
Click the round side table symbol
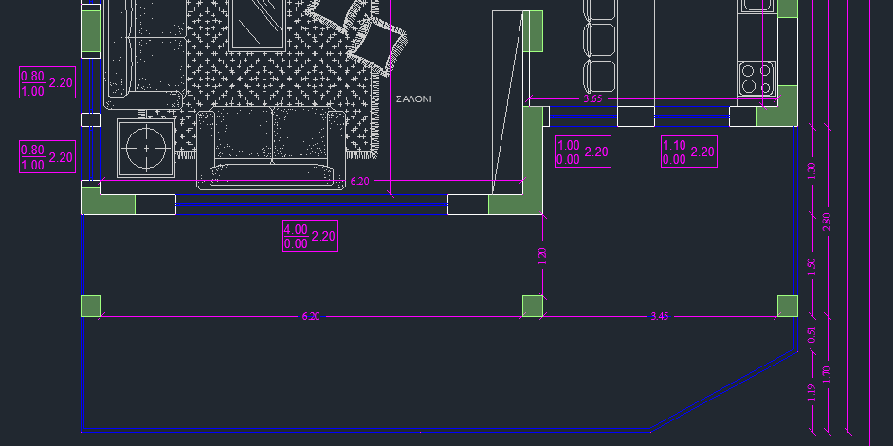point(146,148)
